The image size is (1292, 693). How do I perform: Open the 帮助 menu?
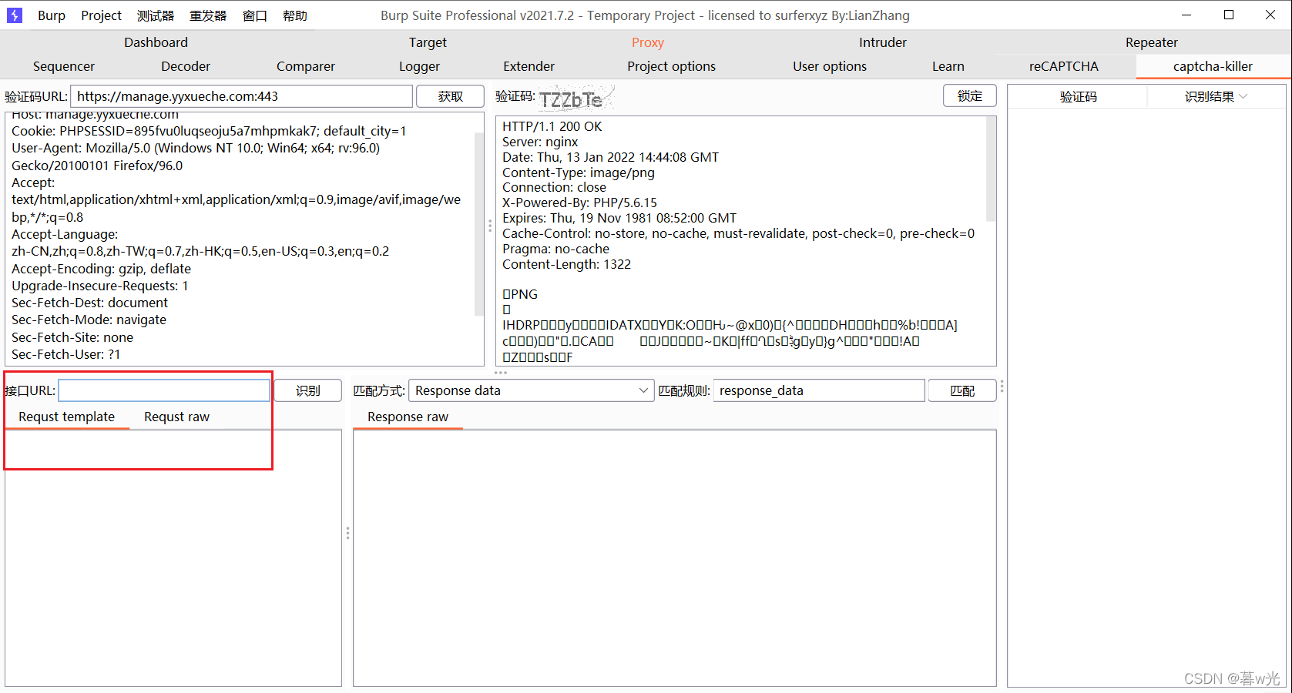[294, 15]
